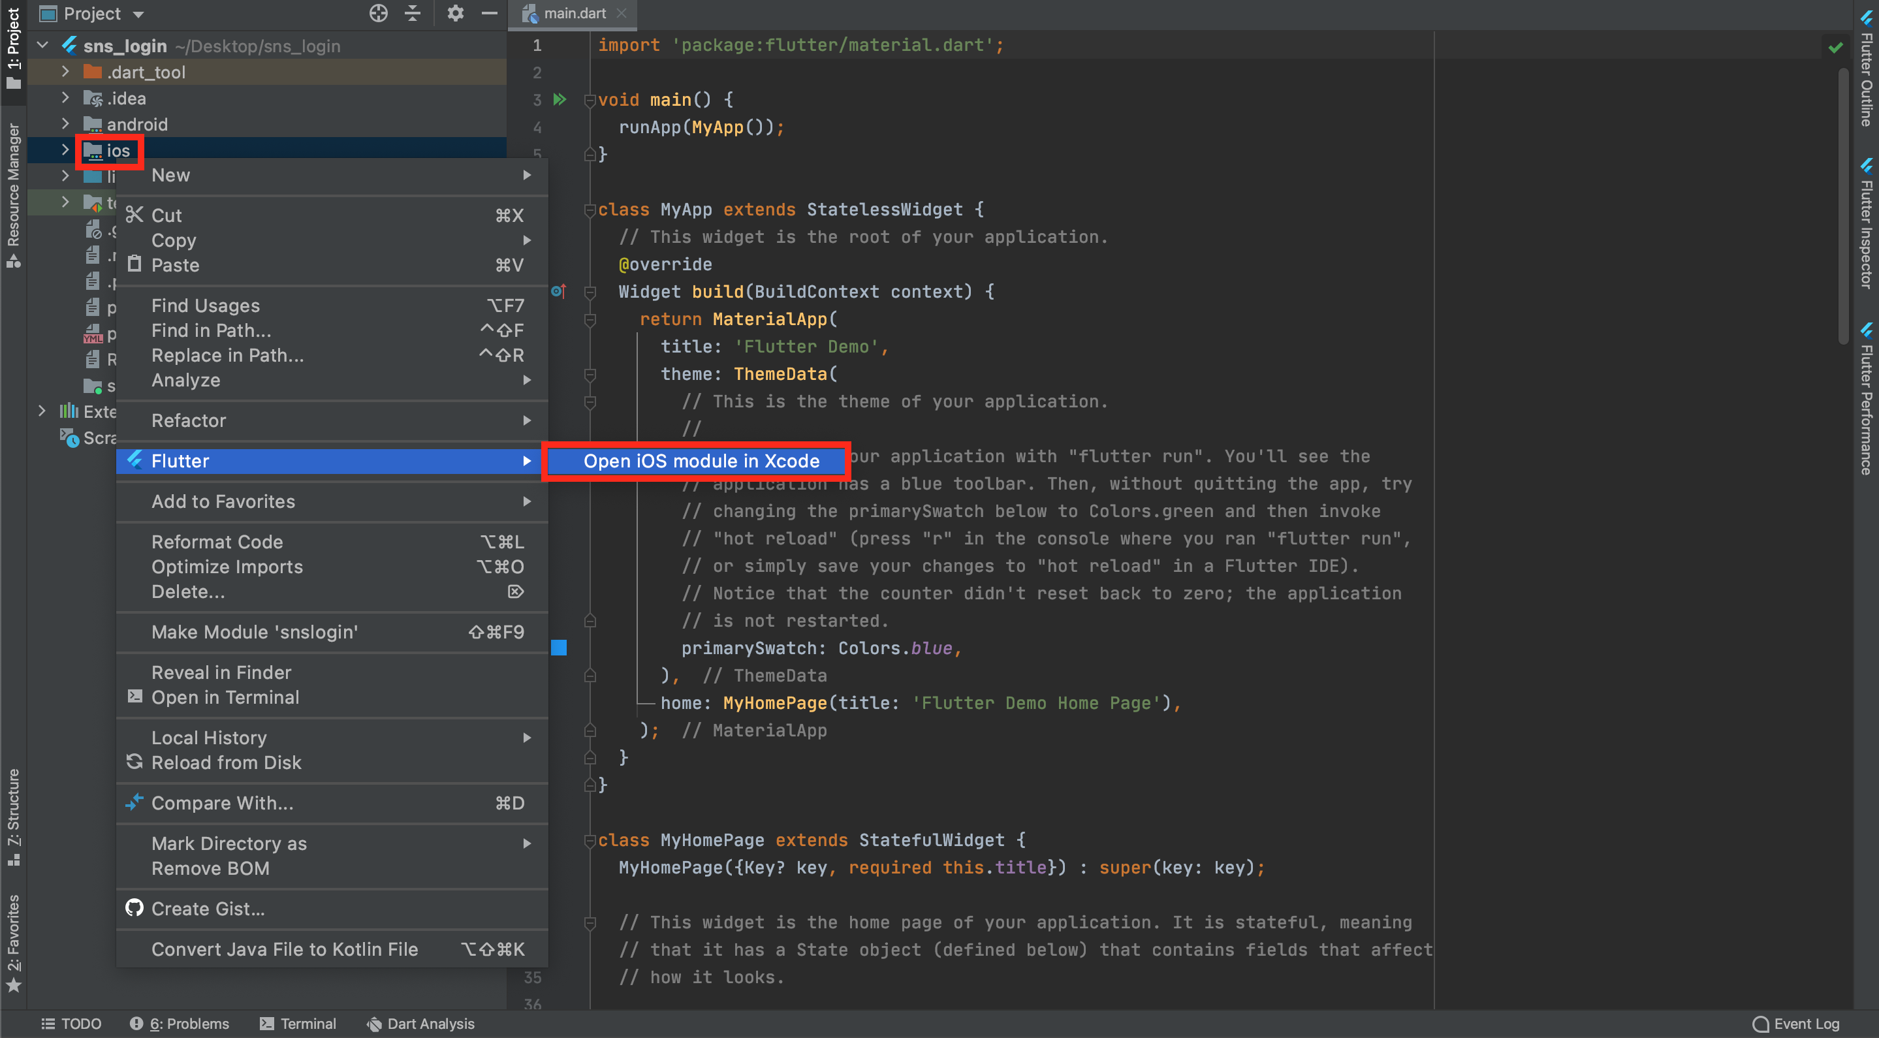Screen dimensions: 1879x1038
Task: Hide the Project panel with minus icon
Action: pos(490,13)
